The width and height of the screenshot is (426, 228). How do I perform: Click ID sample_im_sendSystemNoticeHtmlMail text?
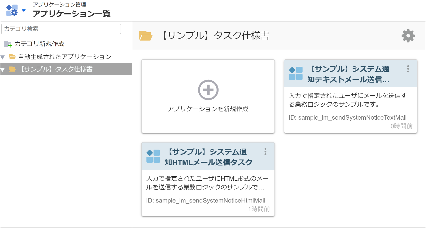206,201
